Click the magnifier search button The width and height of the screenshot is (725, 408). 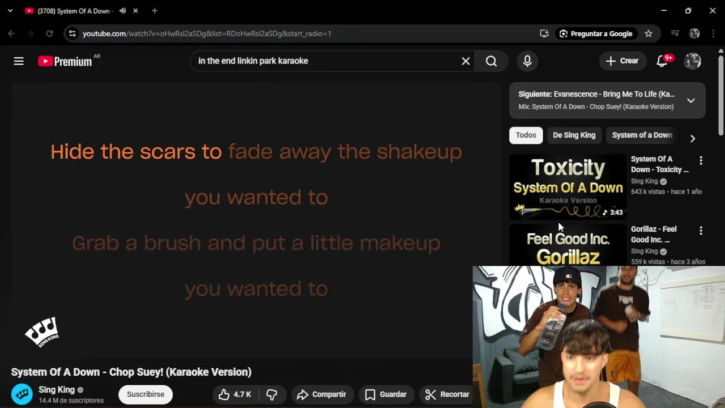pos(491,61)
